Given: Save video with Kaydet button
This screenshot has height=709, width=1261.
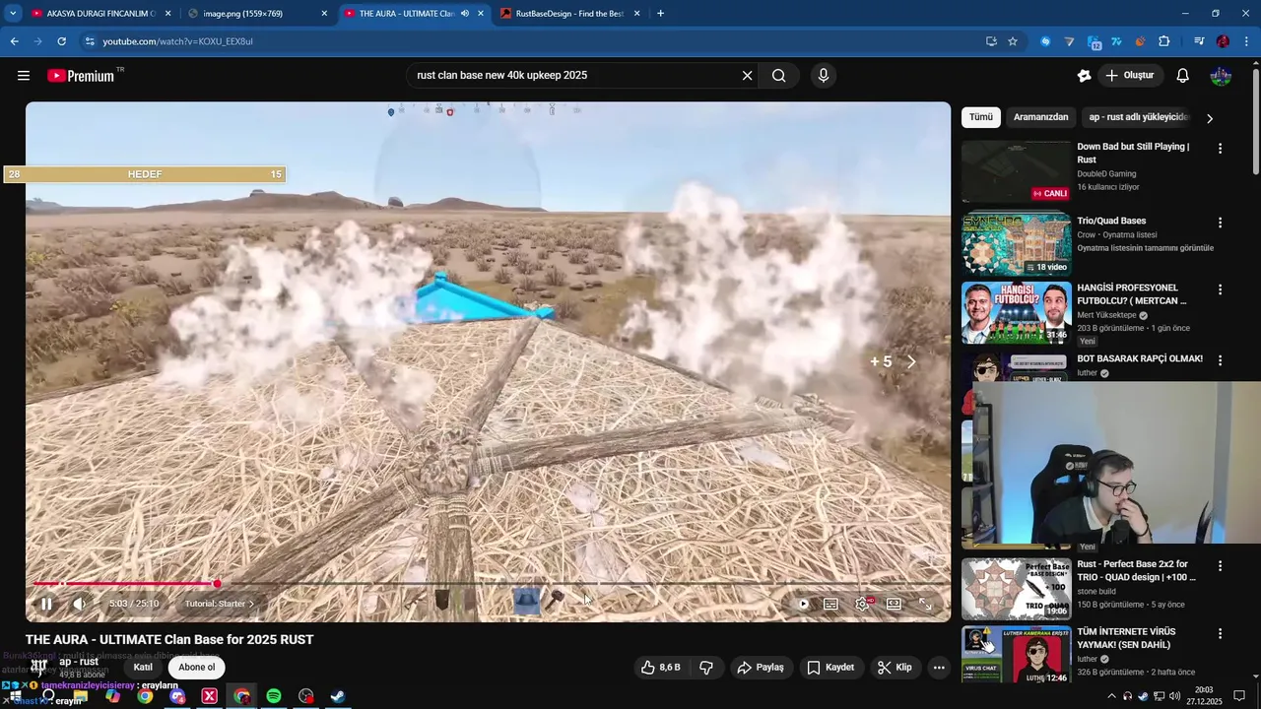Looking at the screenshot, I should click(830, 668).
